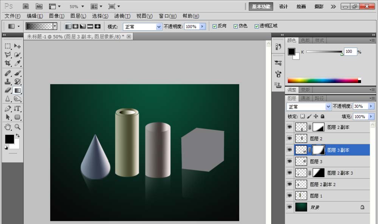The width and height of the screenshot is (378, 224).
Task: Select the Brush tool
Action: coord(17,73)
